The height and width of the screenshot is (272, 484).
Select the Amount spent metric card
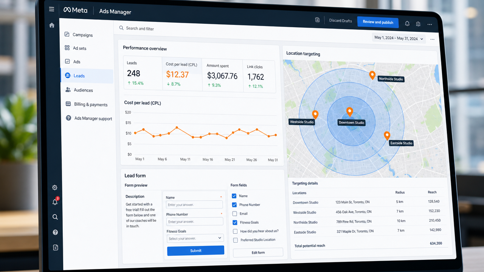click(222, 76)
